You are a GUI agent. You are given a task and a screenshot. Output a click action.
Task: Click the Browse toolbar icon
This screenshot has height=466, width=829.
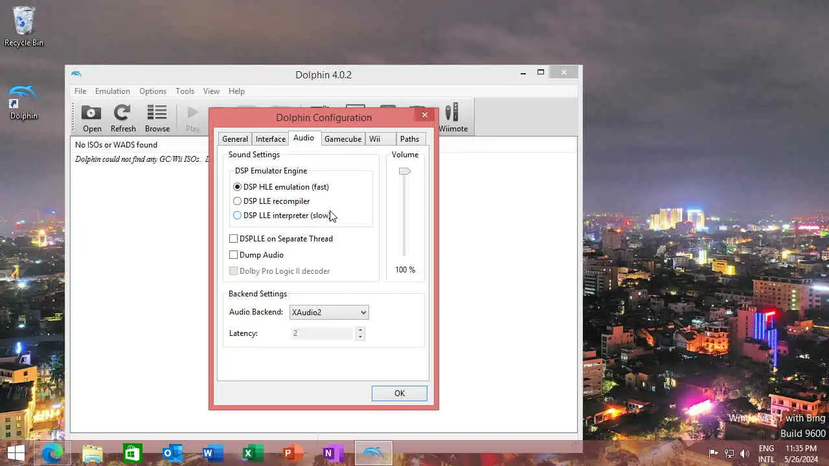click(x=157, y=119)
